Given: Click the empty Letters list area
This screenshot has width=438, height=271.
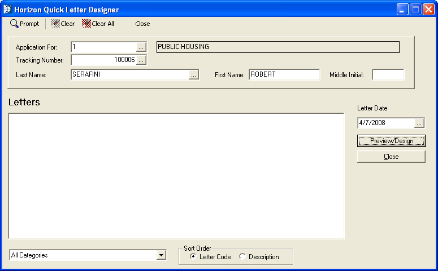Looking at the screenshot, I should [176, 176].
